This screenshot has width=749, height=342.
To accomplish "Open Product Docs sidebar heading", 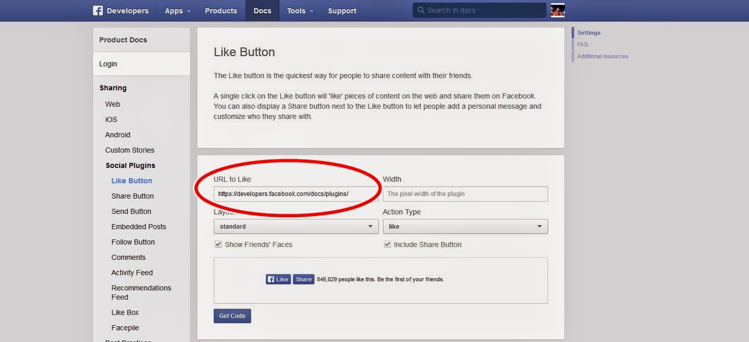I will 123,40.
